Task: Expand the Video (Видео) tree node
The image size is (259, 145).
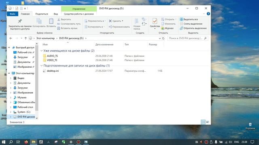Action: pyautogui.click(x=11, y=78)
